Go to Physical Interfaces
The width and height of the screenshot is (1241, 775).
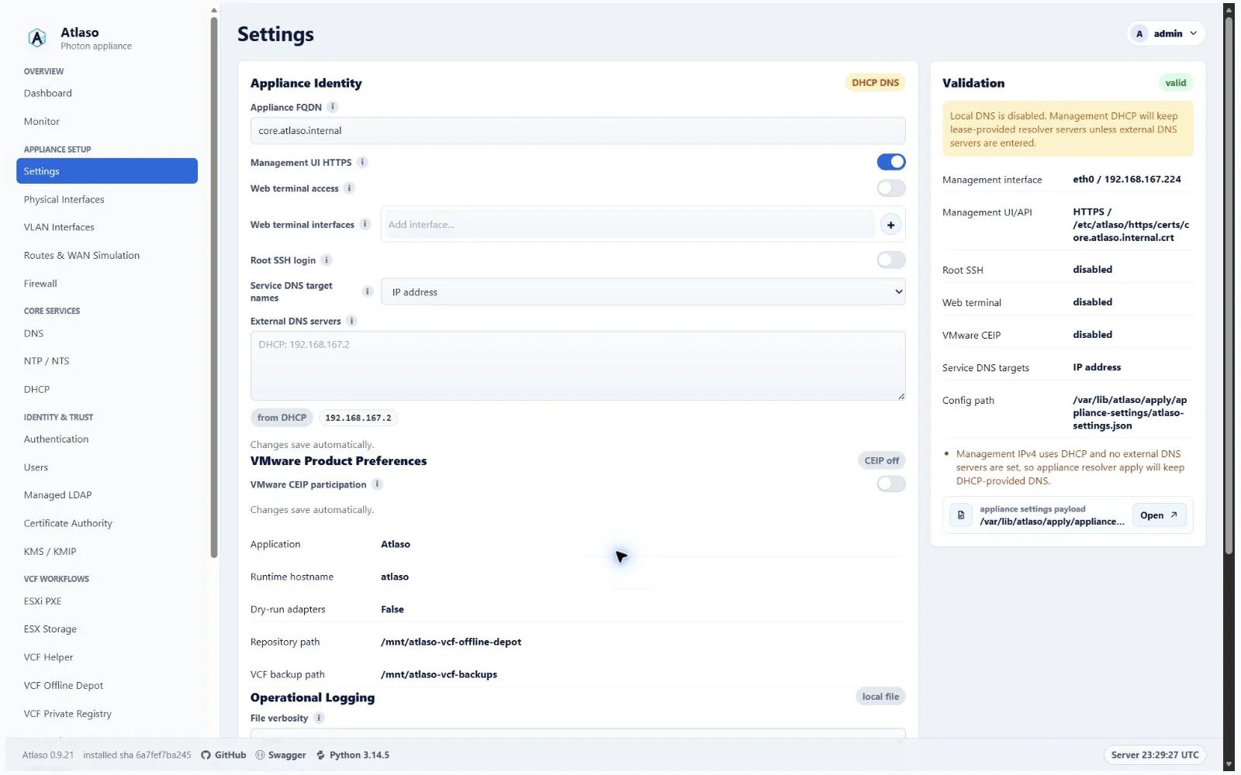tap(107, 199)
